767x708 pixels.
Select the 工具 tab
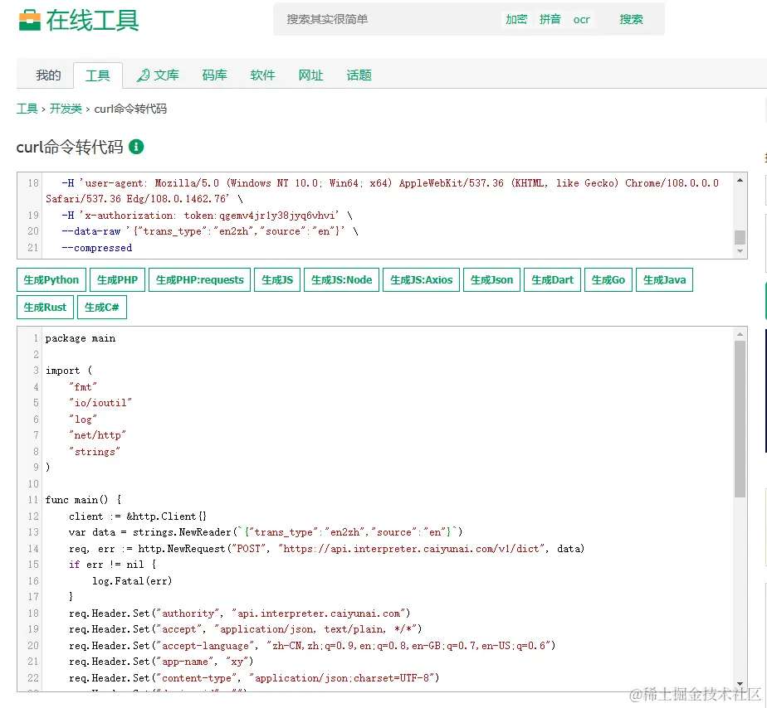(x=98, y=75)
